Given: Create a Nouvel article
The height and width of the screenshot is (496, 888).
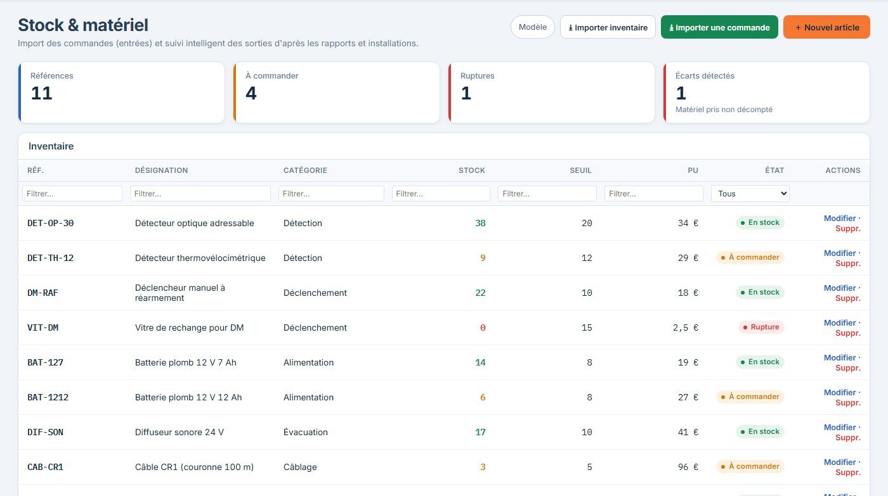Looking at the screenshot, I should [826, 27].
